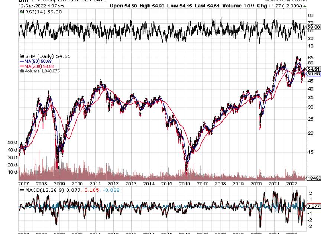Click the 2022 label on price time axis
This screenshot has height=234, width=321.
pyautogui.click(x=292, y=184)
